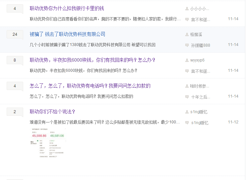Image resolution: width=248 pixels, height=180 pixels.
Task: Click author icon beside 小小小小
Action: click(x=187, y=9)
